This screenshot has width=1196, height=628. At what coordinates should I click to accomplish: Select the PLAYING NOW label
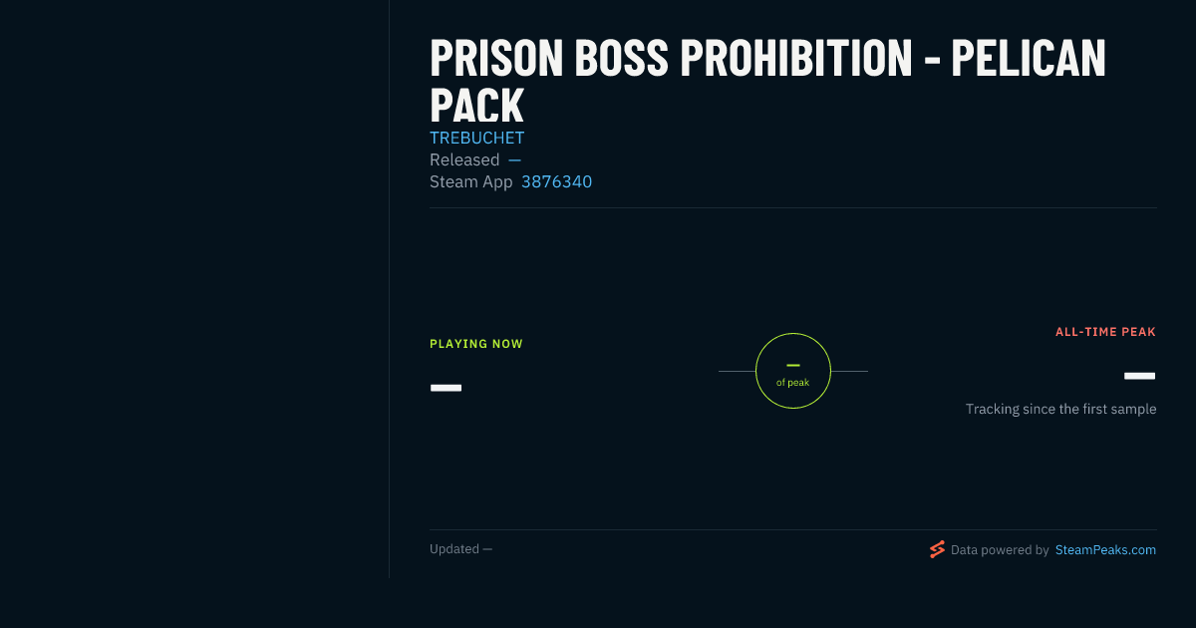476,344
